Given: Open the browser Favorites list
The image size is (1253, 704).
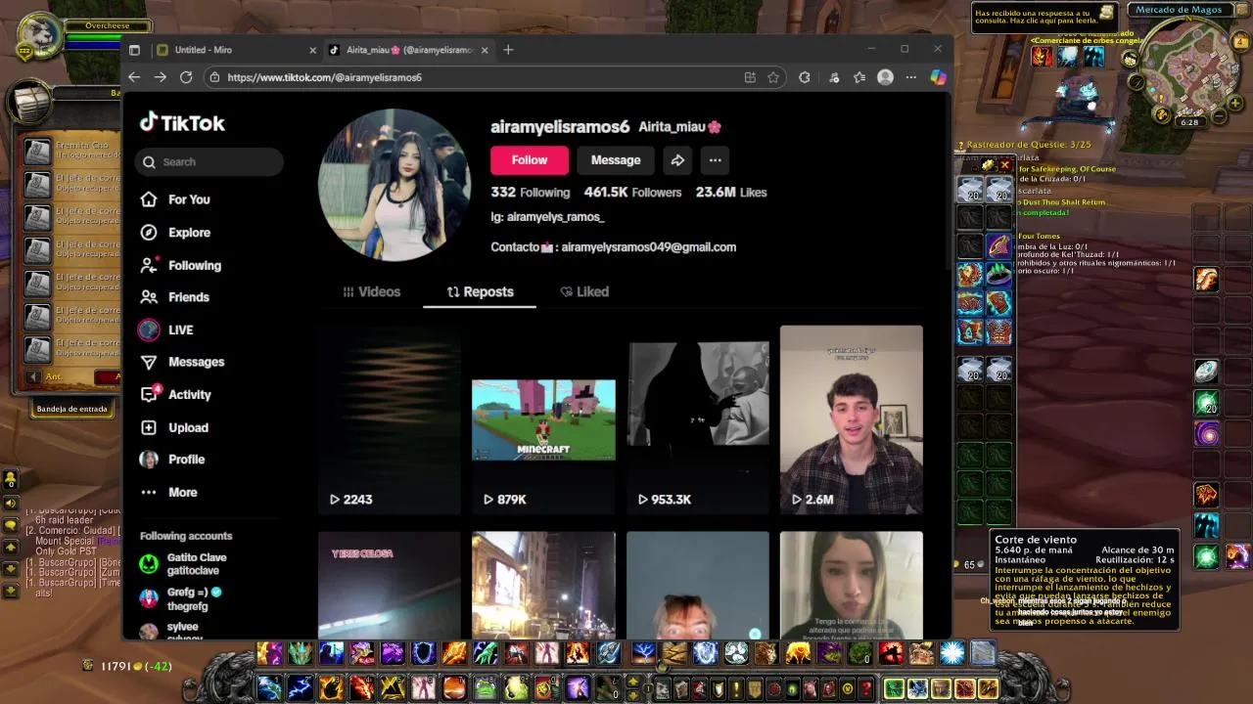Looking at the screenshot, I should coord(859,77).
